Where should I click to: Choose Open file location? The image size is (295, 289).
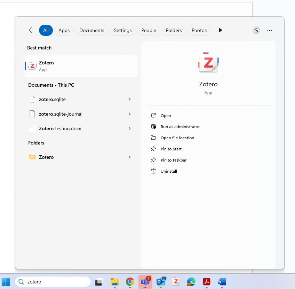tap(177, 138)
